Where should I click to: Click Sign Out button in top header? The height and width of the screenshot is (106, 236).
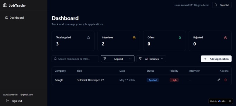(x=222, y=5)
